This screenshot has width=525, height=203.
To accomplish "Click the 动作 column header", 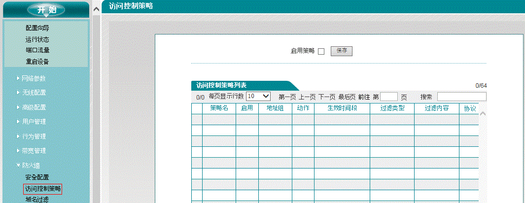I will tap(303, 108).
